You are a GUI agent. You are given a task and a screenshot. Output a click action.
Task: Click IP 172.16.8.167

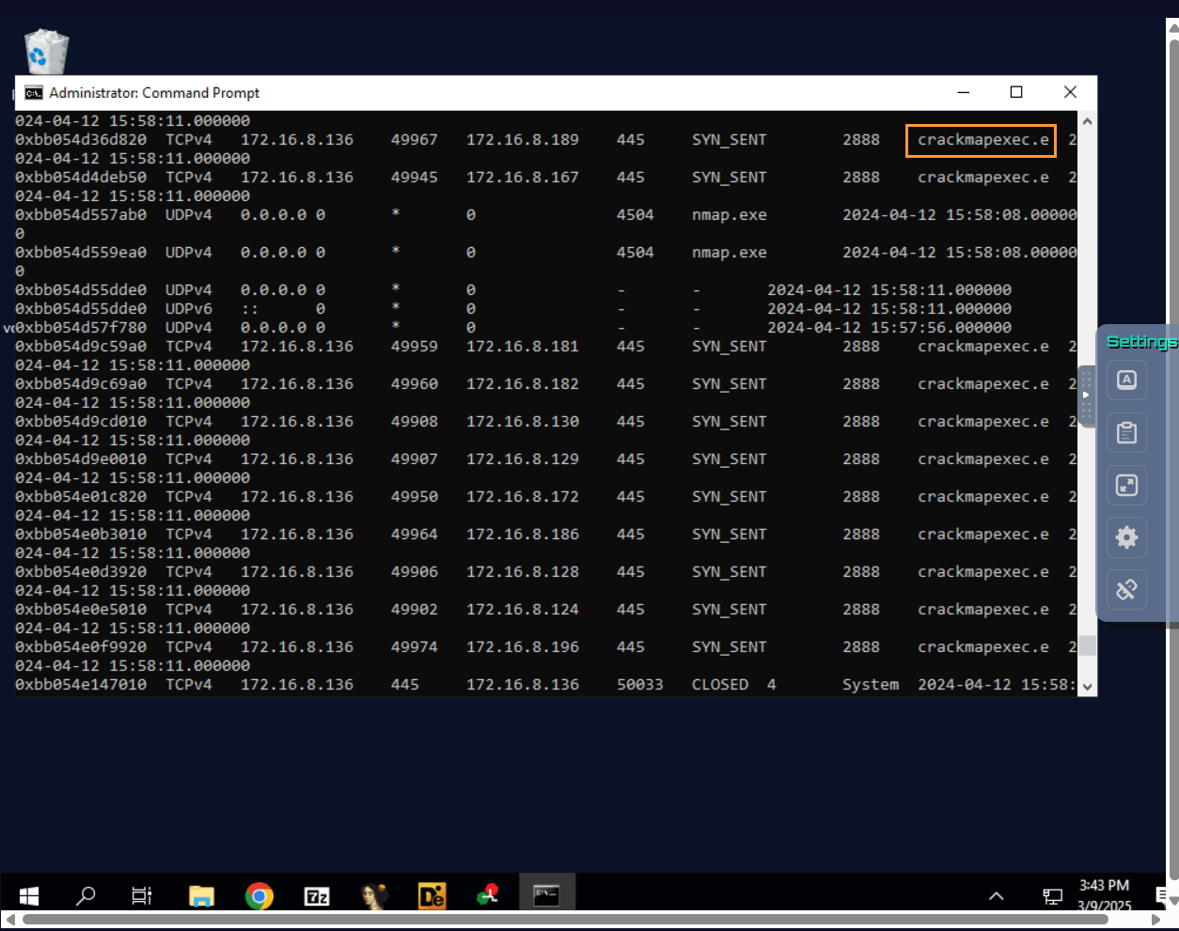523,178
